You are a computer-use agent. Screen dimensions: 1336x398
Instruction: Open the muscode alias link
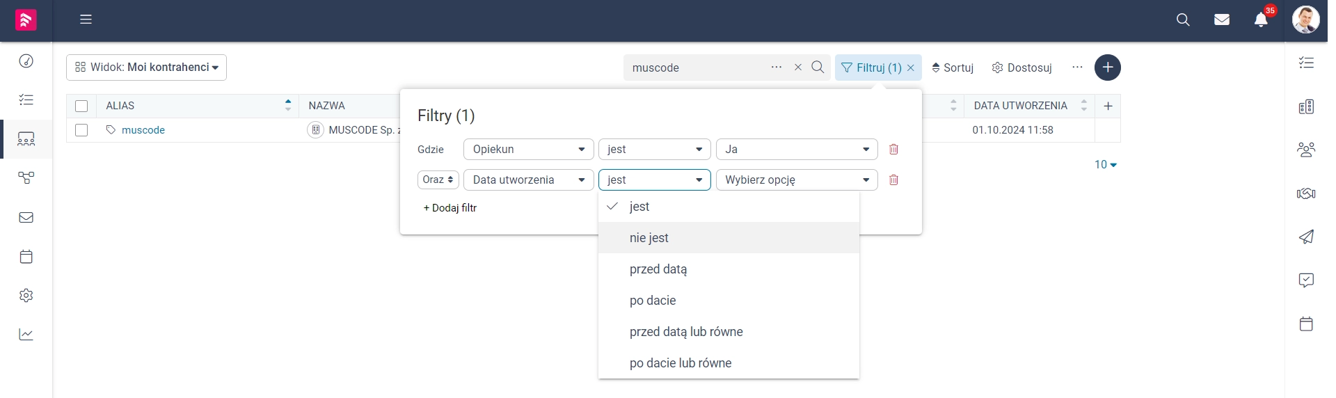[x=143, y=130]
